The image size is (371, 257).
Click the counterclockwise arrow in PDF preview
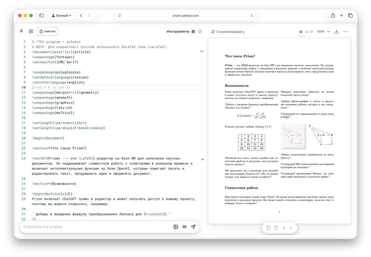(268, 228)
